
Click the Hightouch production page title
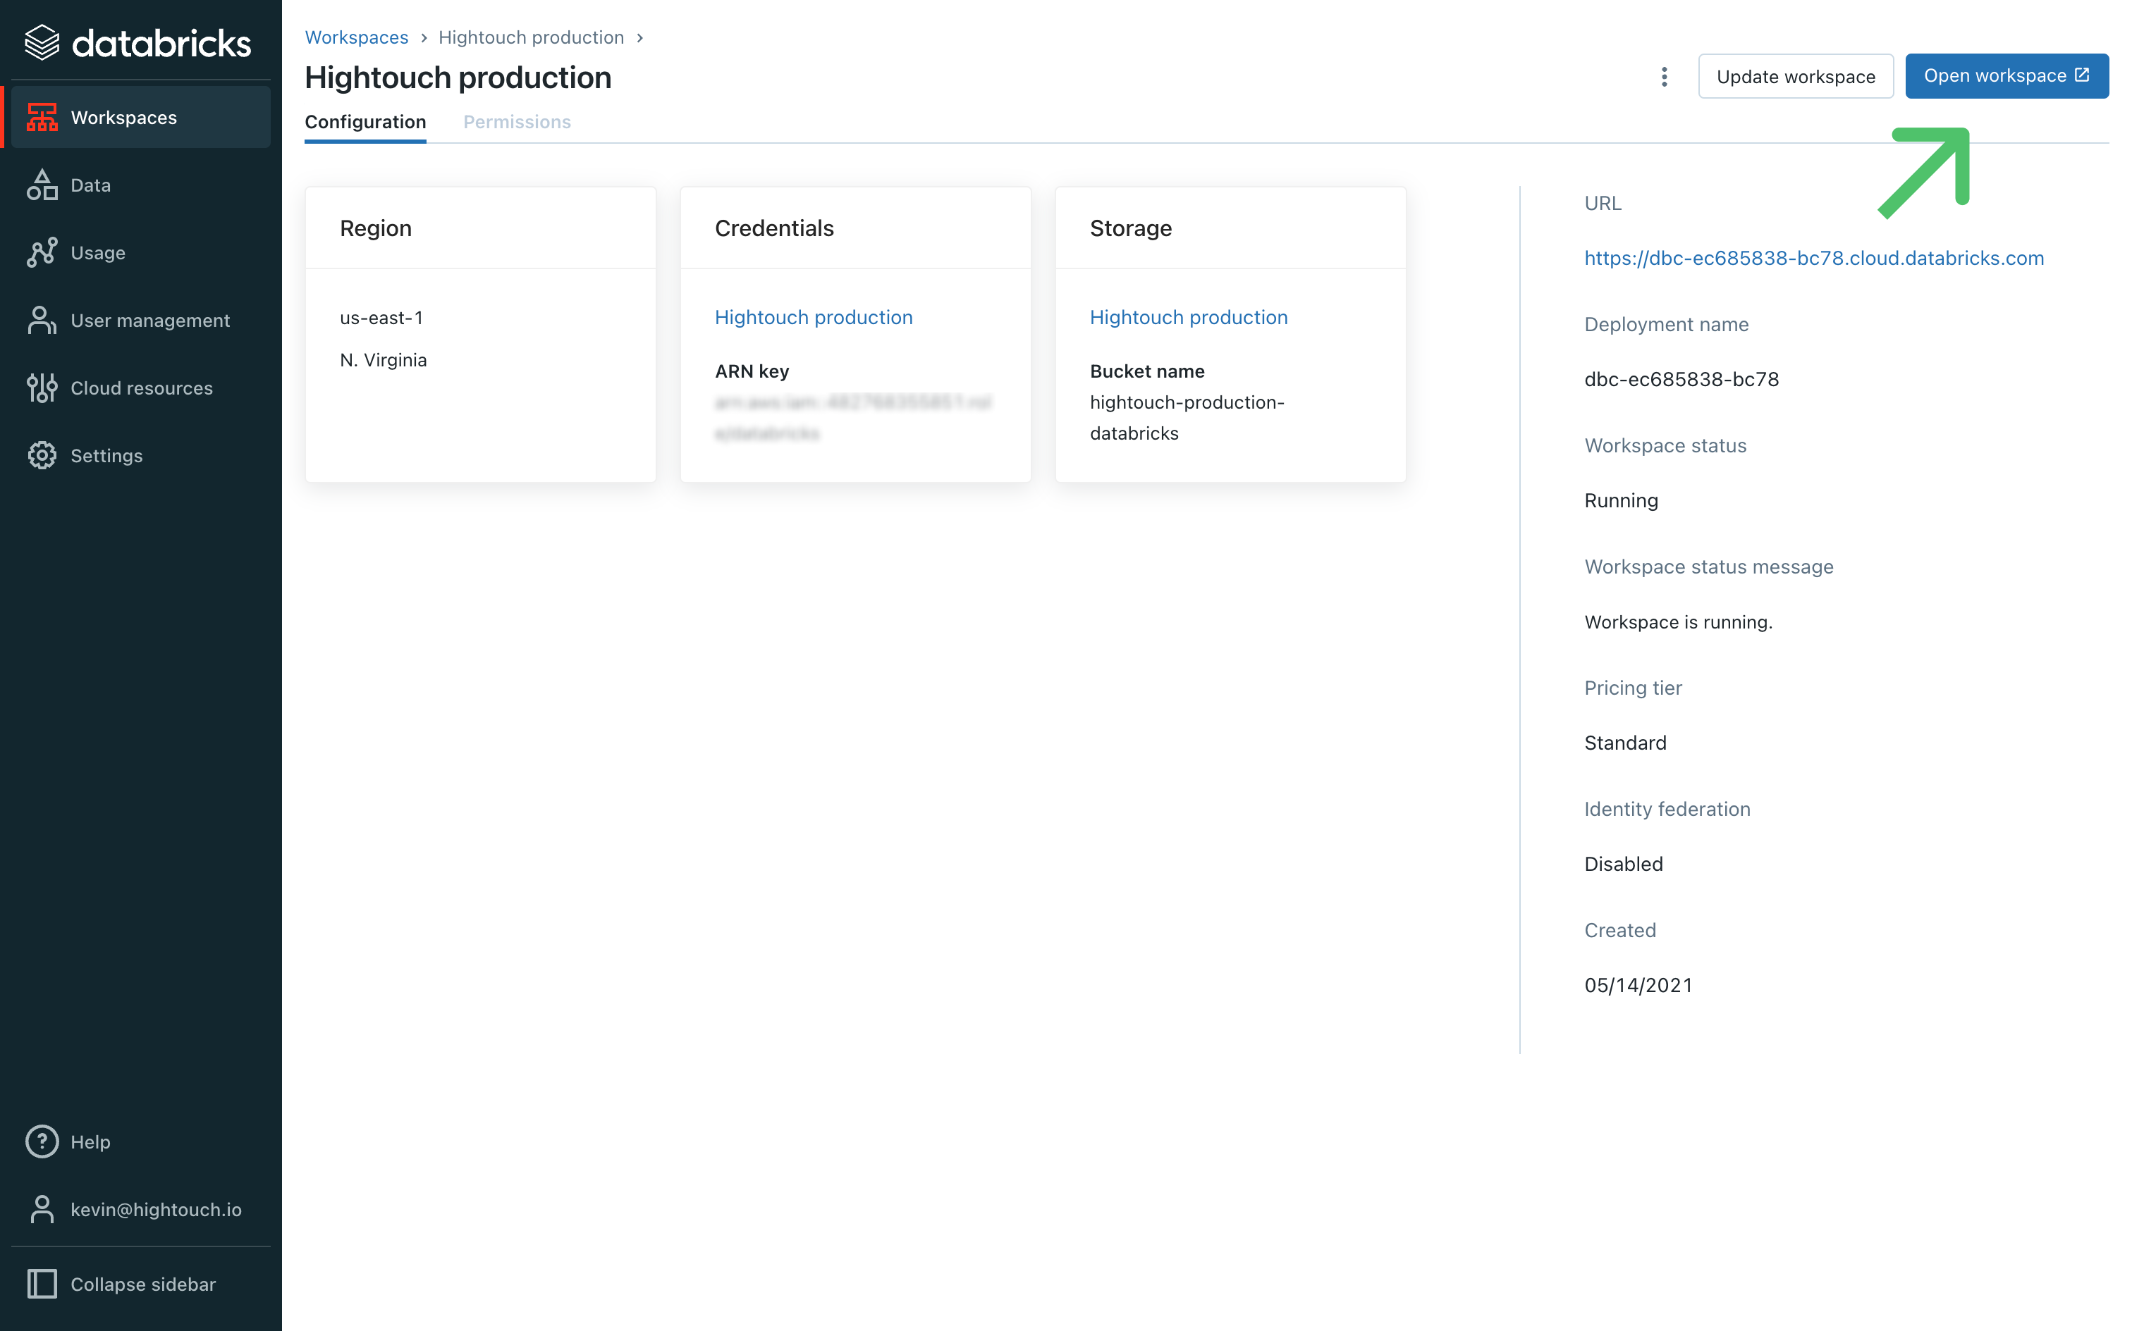(x=458, y=78)
